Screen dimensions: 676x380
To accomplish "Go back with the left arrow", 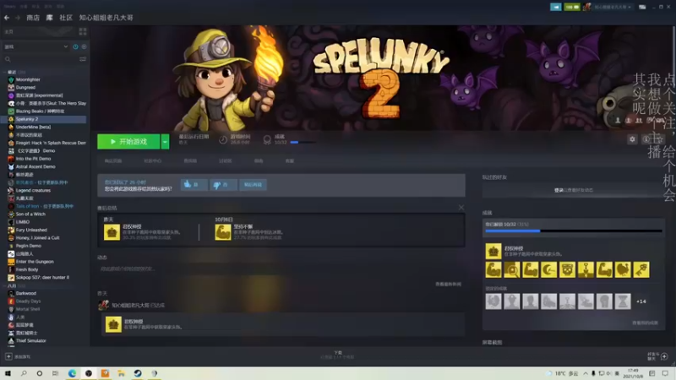I will coord(7,18).
